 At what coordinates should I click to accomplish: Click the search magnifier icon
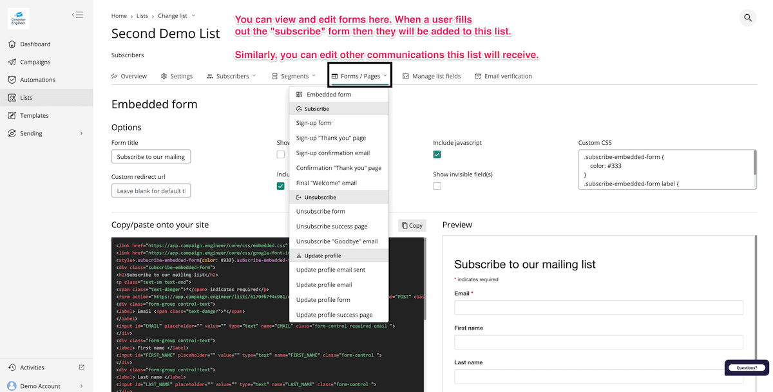pos(748,18)
